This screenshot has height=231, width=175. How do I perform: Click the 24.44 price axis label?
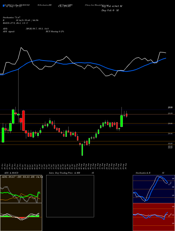[x=170, y=134]
